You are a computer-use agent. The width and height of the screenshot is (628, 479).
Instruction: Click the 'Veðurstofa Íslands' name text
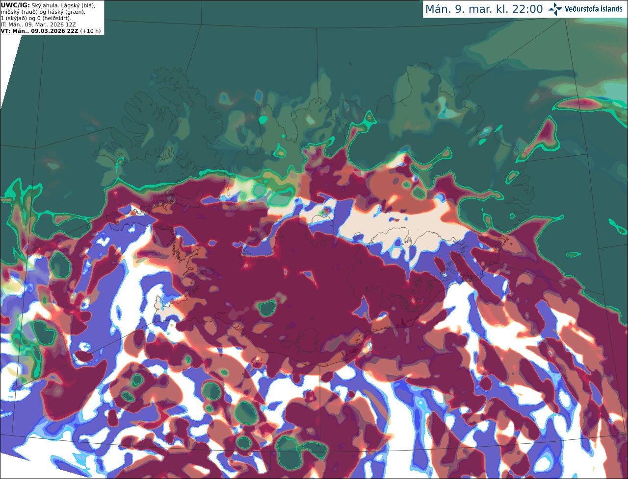click(594, 9)
